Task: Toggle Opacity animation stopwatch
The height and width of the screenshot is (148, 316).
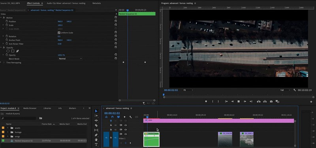Action: (x=7, y=55)
